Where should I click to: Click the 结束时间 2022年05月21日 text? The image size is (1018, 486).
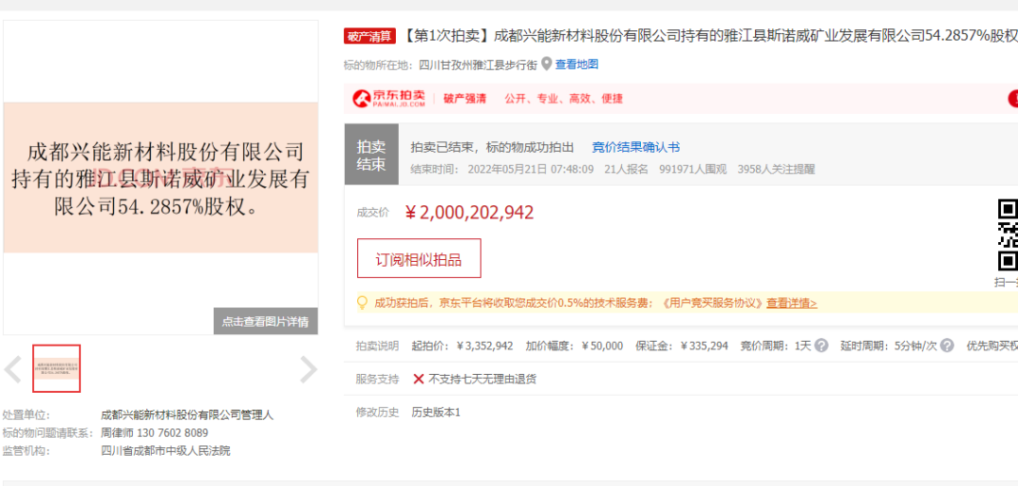(x=501, y=170)
